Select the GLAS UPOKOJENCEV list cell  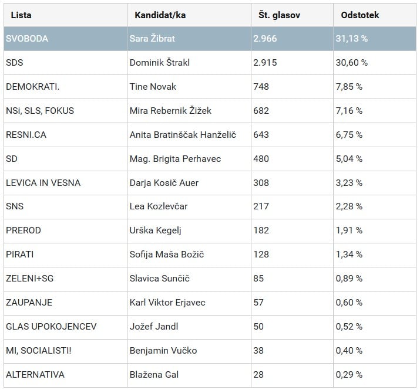(x=51, y=327)
